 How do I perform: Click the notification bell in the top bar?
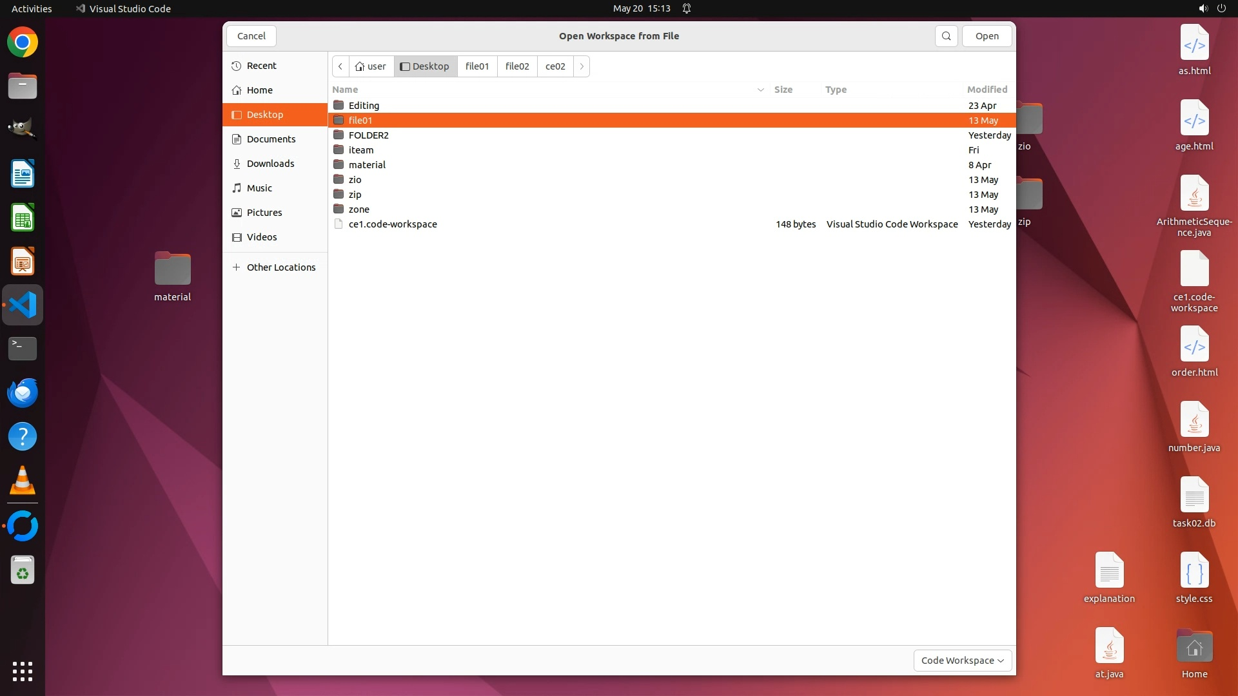(687, 8)
